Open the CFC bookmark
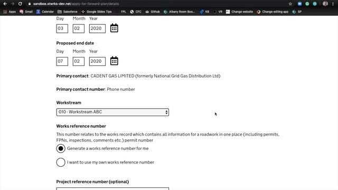The width and height of the screenshot is (338, 190). 136,12
